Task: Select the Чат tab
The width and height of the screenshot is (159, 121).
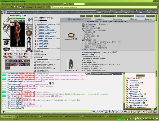Action: tap(88, 74)
